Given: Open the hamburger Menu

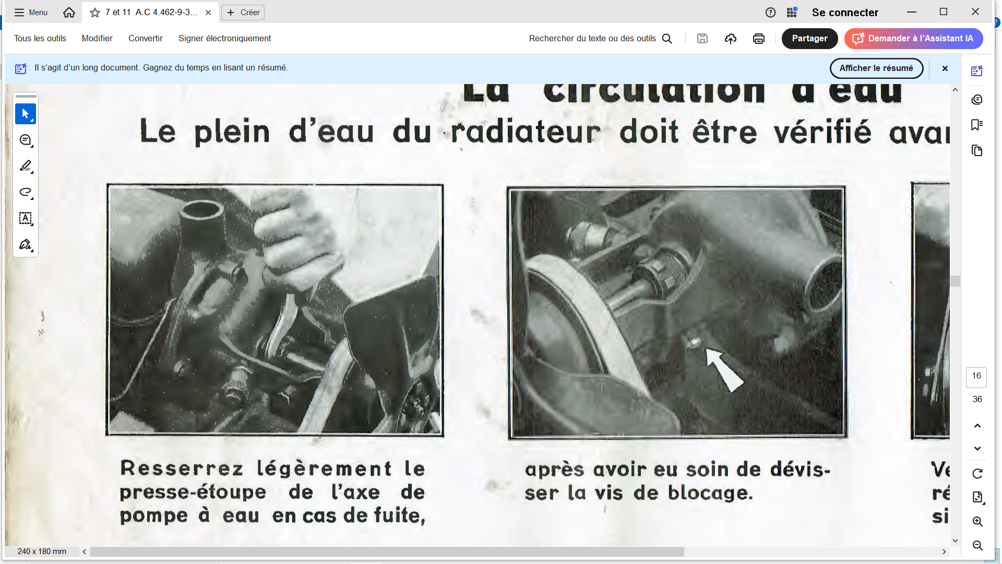Looking at the screenshot, I should point(31,13).
